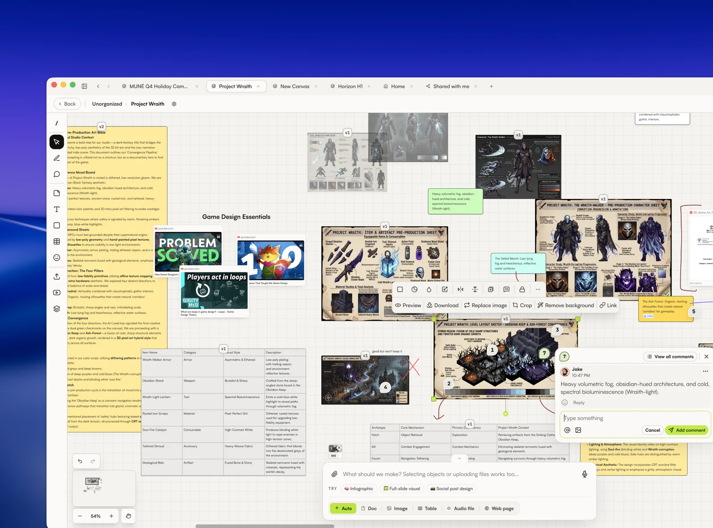Crop the selected image
Image resolution: width=713 pixels, height=528 pixels.
coord(522,305)
